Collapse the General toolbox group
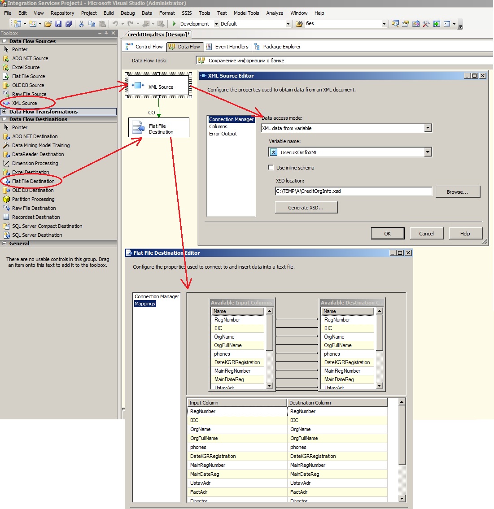 pos(4,244)
